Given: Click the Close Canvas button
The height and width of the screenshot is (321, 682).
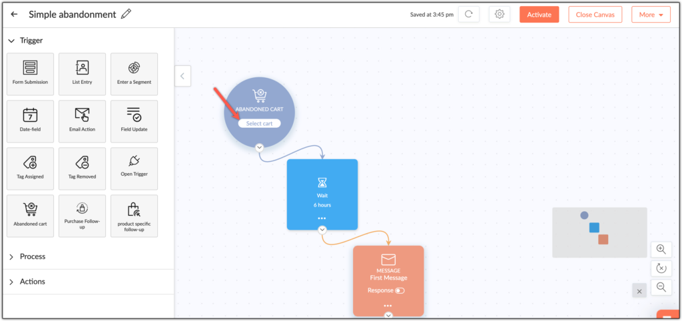Looking at the screenshot, I should tap(595, 15).
